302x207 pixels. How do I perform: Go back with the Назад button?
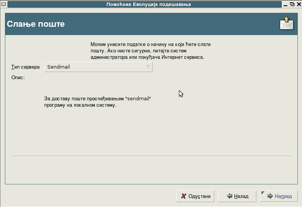(x=237, y=196)
